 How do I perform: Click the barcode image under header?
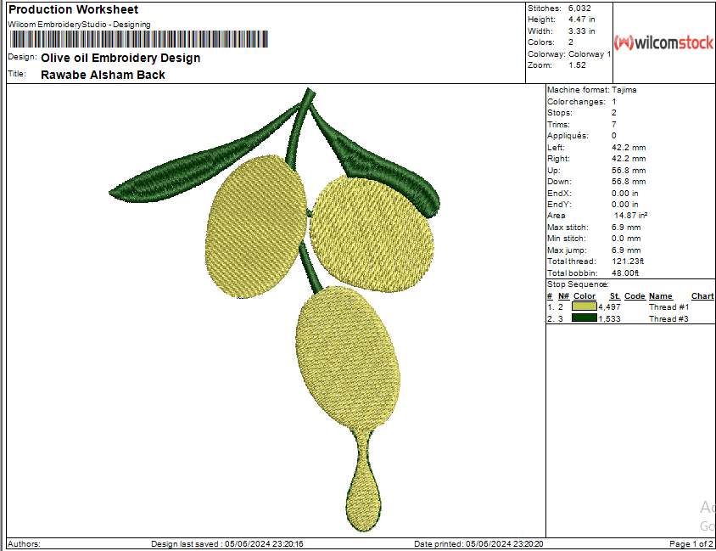coord(139,39)
